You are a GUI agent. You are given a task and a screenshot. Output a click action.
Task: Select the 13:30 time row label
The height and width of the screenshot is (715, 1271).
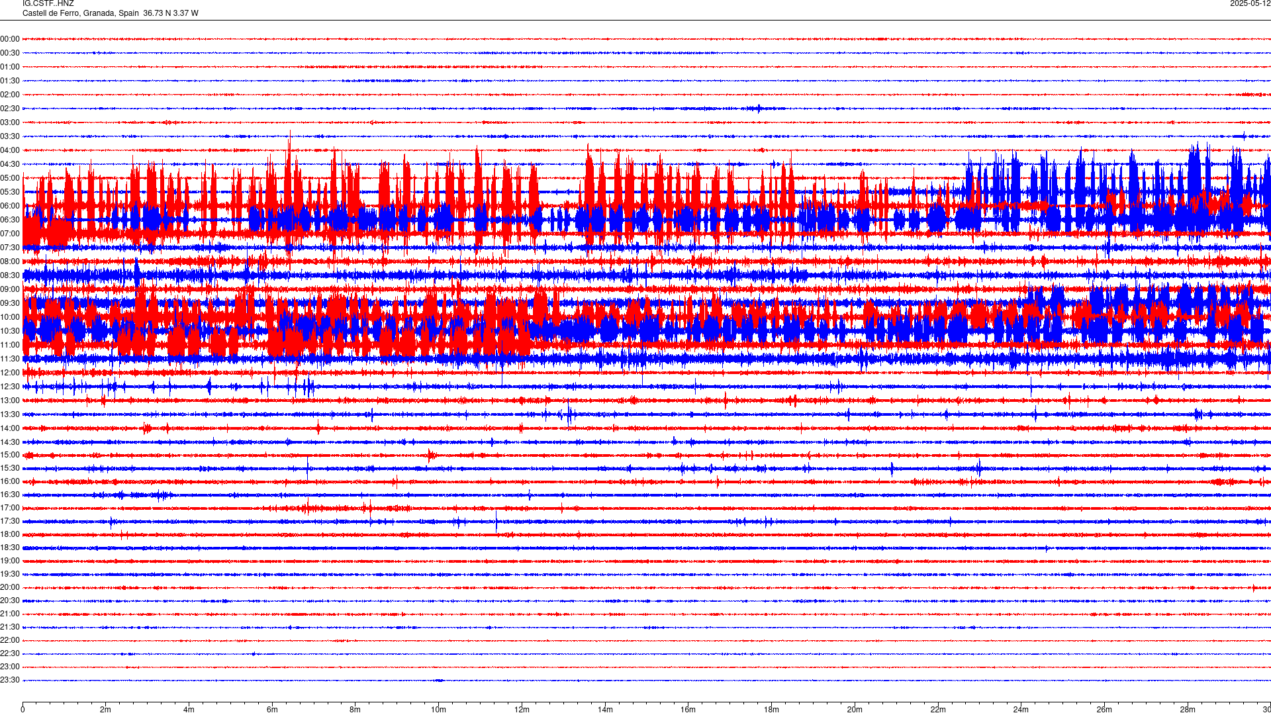click(10, 414)
